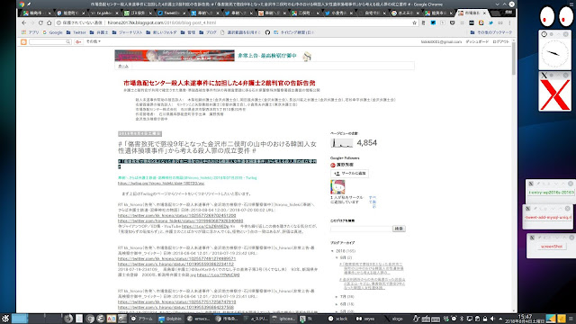Click the Pocket extension icon in toolbar
576x324 pixels.
pyautogui.click(x=452, y=22)
